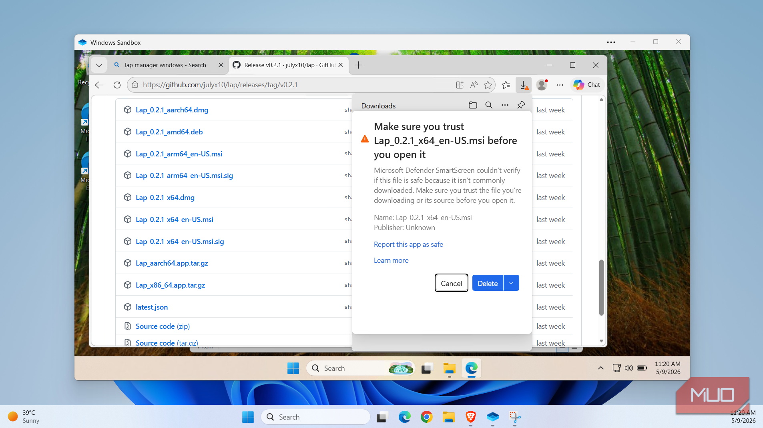Click the page scroll down arrow

[601, 341]
